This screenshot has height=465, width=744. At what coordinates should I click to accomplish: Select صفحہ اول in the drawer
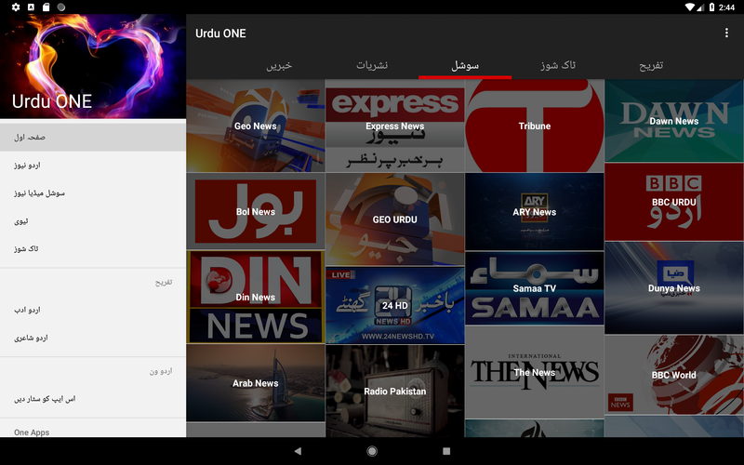coord(93,137)
